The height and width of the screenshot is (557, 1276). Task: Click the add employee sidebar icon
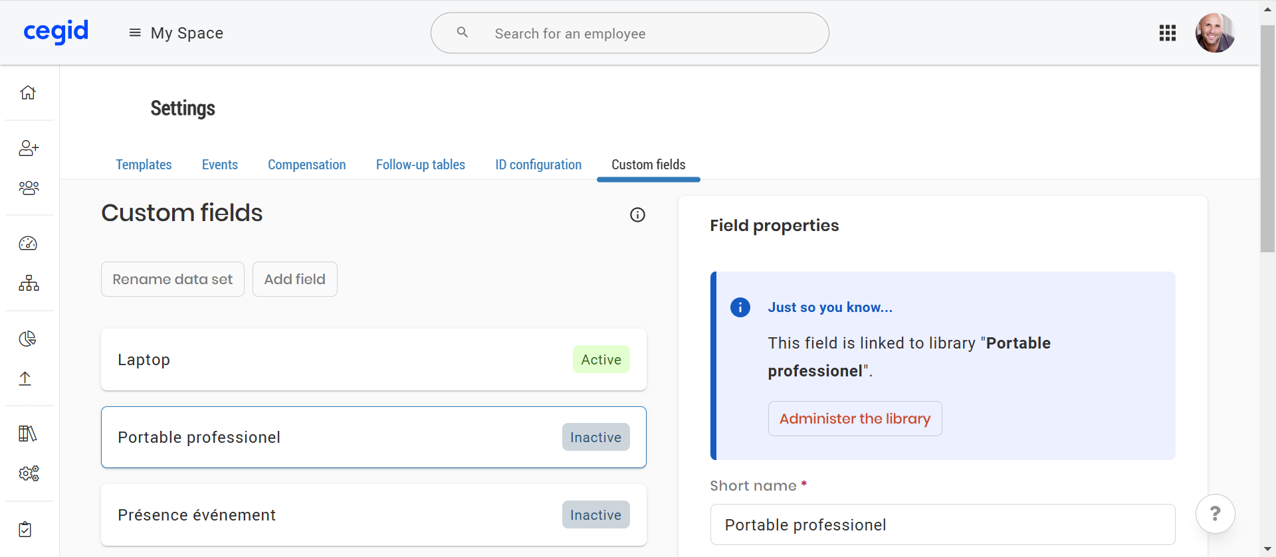[29, 148]
